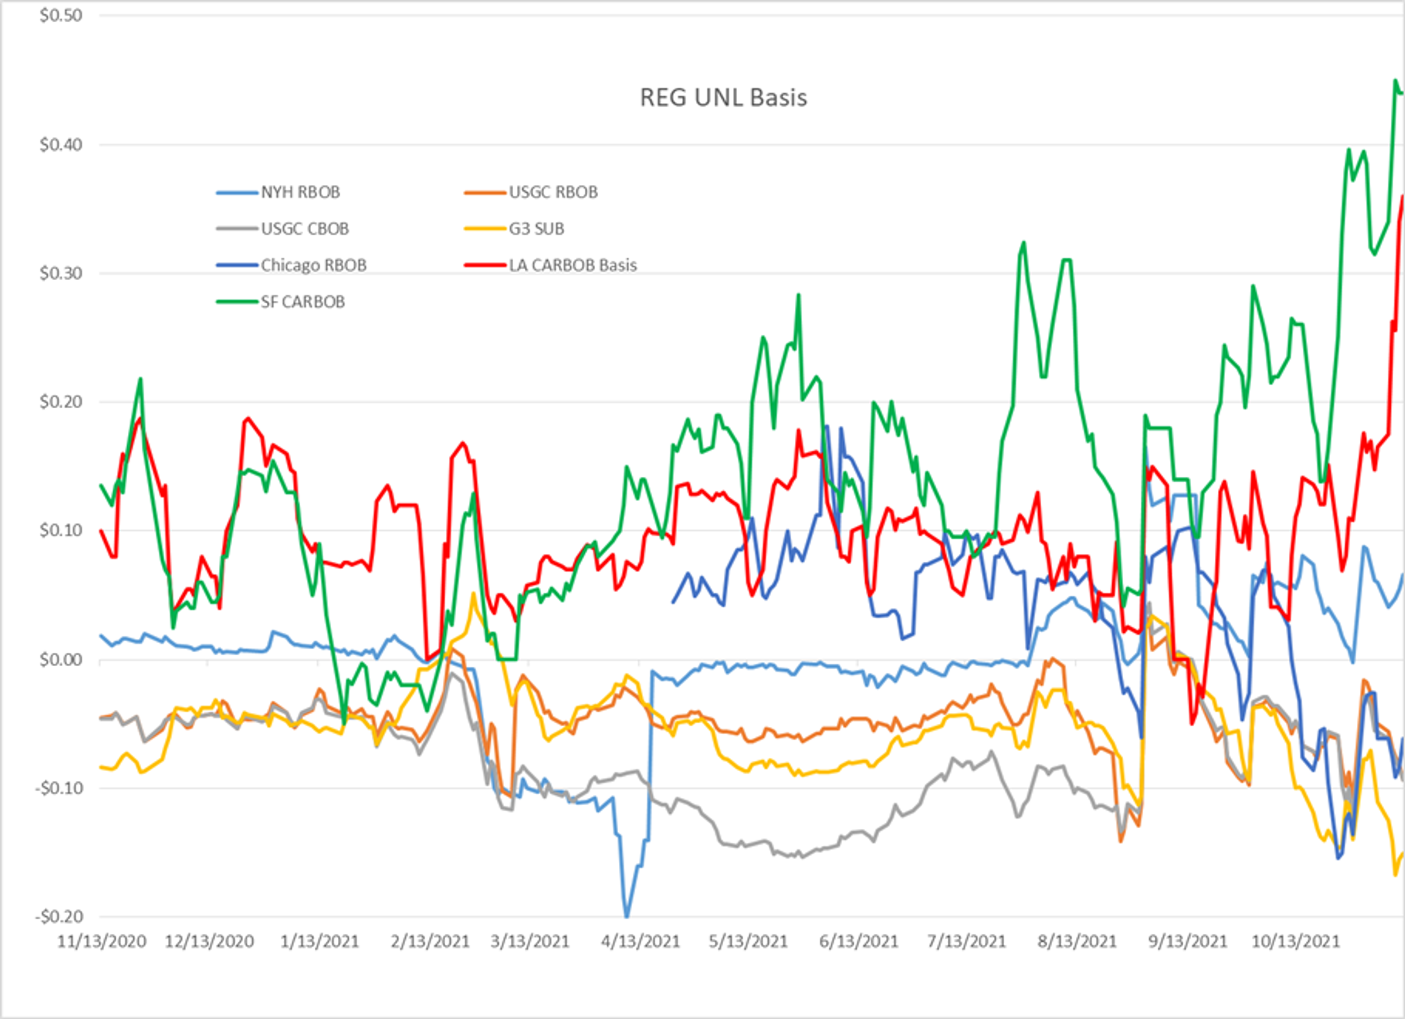Click the 1/13/2021 date label
The image size is (1405, 1019).
pos(320,941)
